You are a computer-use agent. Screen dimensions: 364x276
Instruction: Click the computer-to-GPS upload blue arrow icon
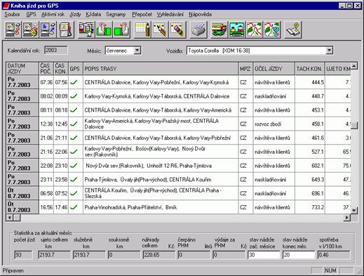[x=48, y=29]
